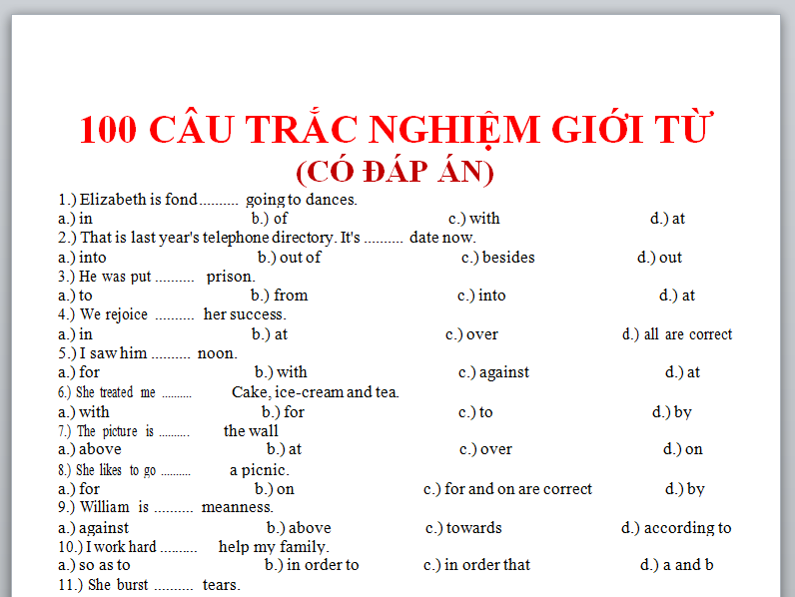Click the text 'Cake, ice-cream and tea.'
The height and width of the screenshot is (597, 795).
pyautogui.click(x=316, y=392)
